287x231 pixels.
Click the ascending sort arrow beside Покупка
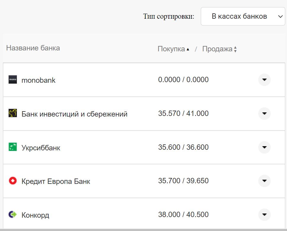coord(188,49)
